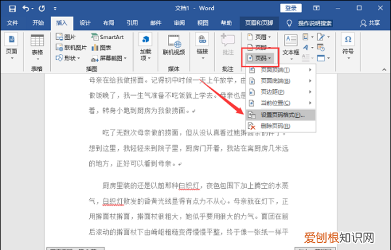
Task: Switch to the 布局 tab
Action: point(108,23)
